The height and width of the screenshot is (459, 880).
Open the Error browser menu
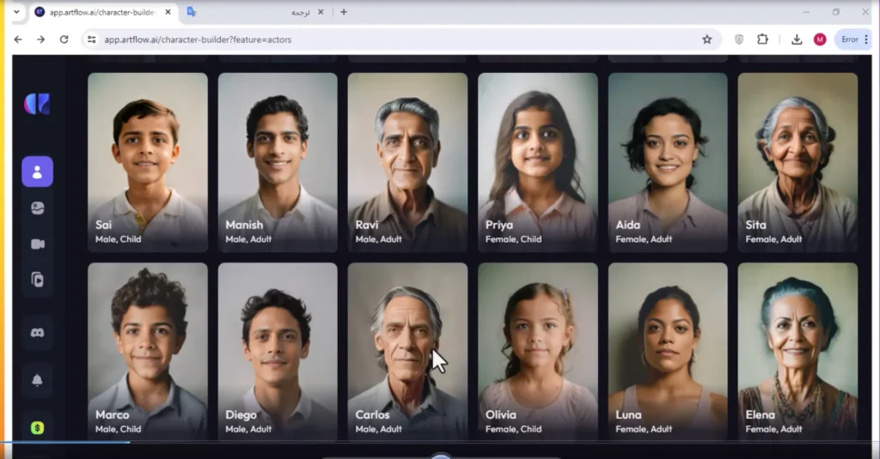[x=854, y=39]
